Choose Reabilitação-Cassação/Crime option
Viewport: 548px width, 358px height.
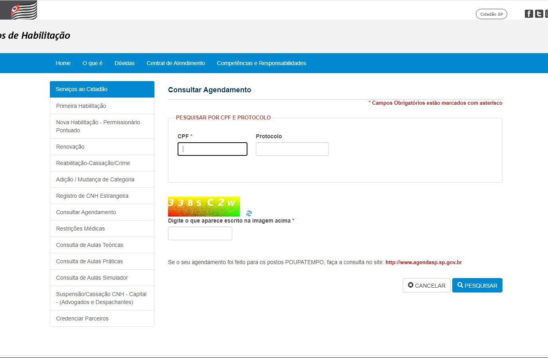[x=102, y=163]
